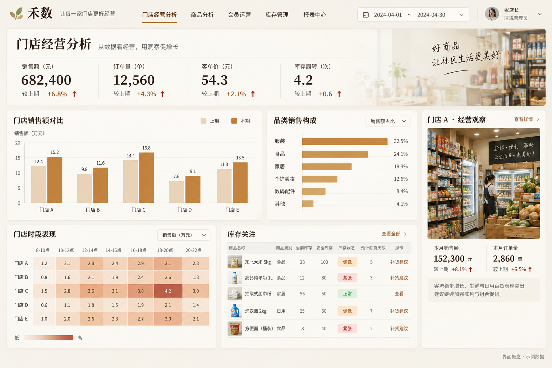The image size is (552, 368).
Task: Click 2024-04-01 start date field
Action: point(388,15)
